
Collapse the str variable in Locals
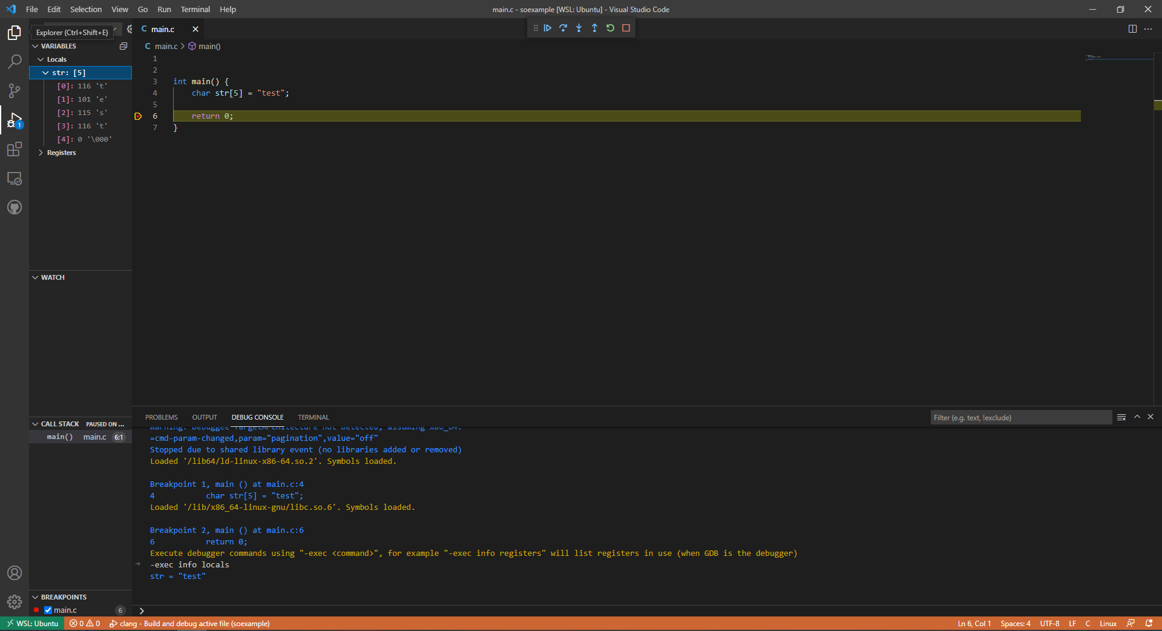click(45, 72)
